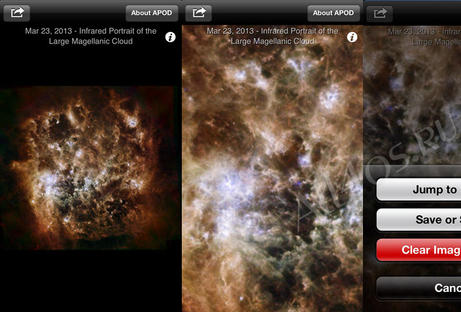Tap the "Save or" button
The height and width of the screenshot is (312, 461).
(419, 220)
